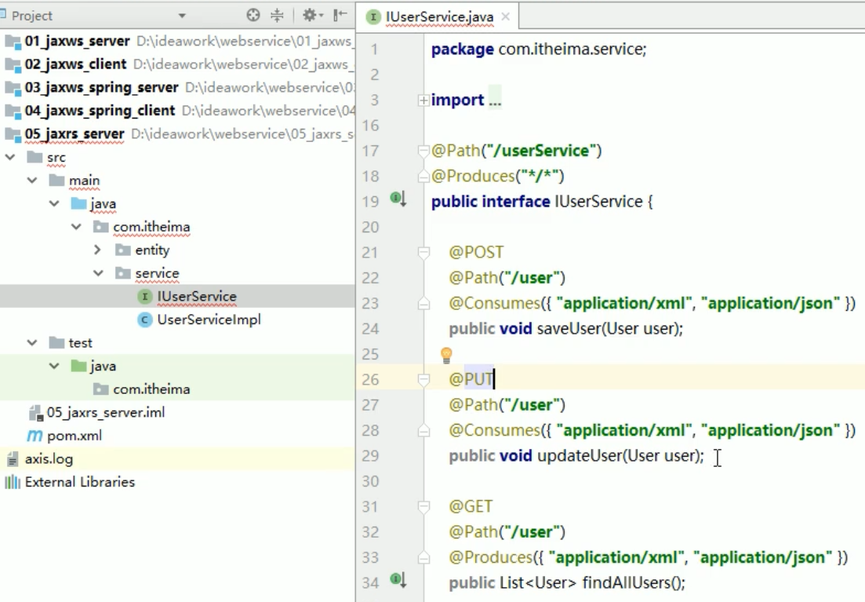Select the com.itheima package under test
This screenshot has height=602, width=865.
[x=151, y=389]
